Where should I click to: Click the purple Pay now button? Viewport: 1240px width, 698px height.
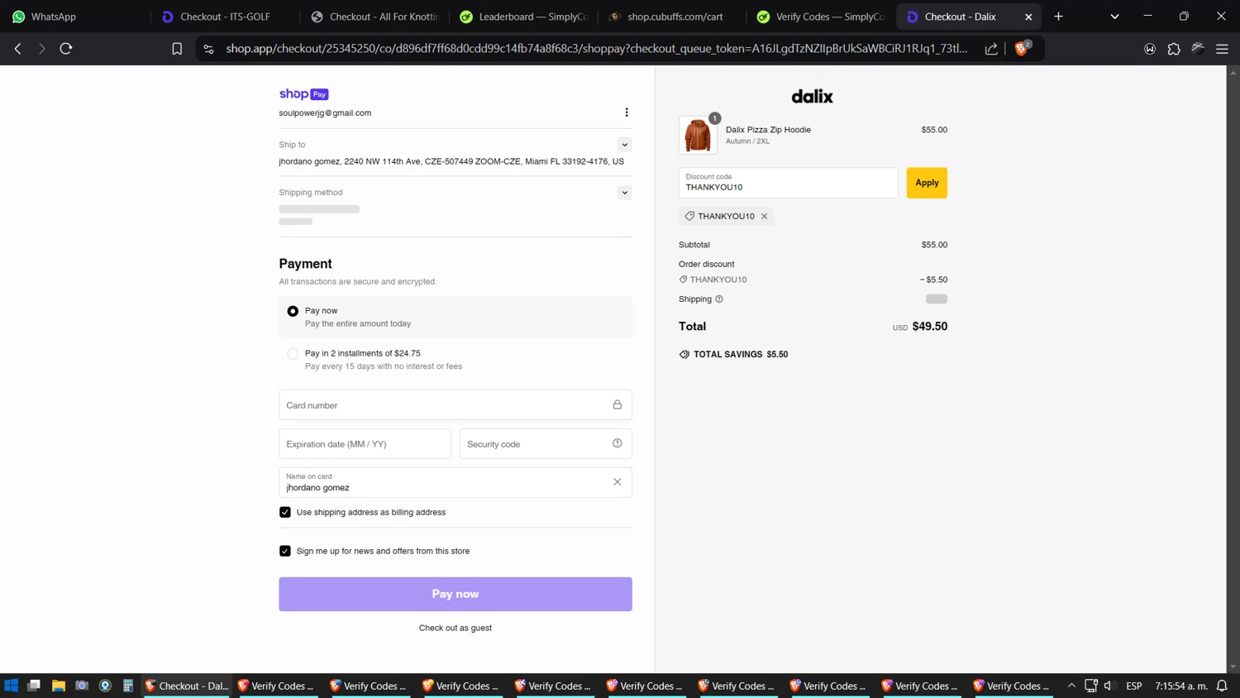455,594
